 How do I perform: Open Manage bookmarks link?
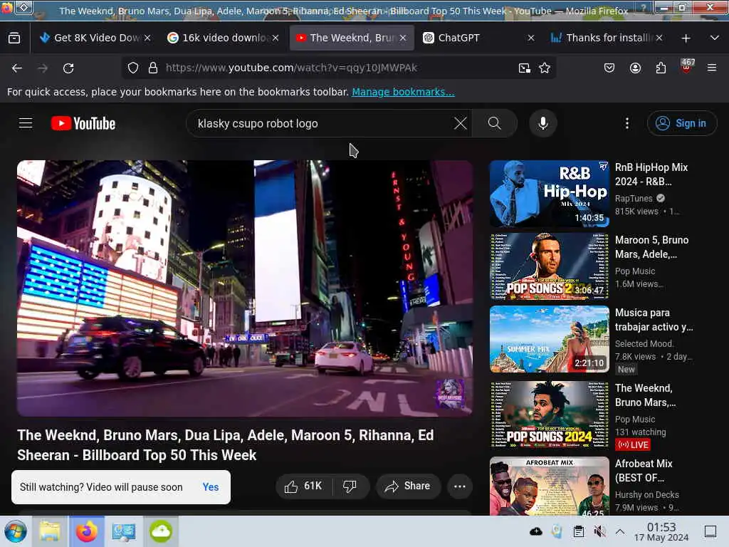click(403, 92)
